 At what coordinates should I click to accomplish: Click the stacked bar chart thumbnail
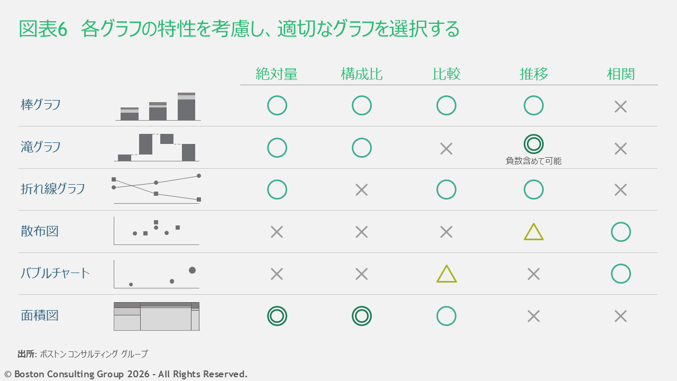click(158, 107)
